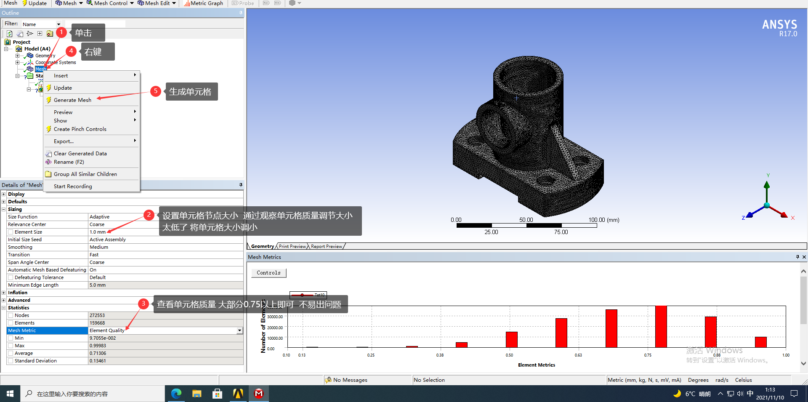Viewport: 808px width, 402px height.
Task: Choose Generate Mesh from the context menu
Action: click(72, 100)
